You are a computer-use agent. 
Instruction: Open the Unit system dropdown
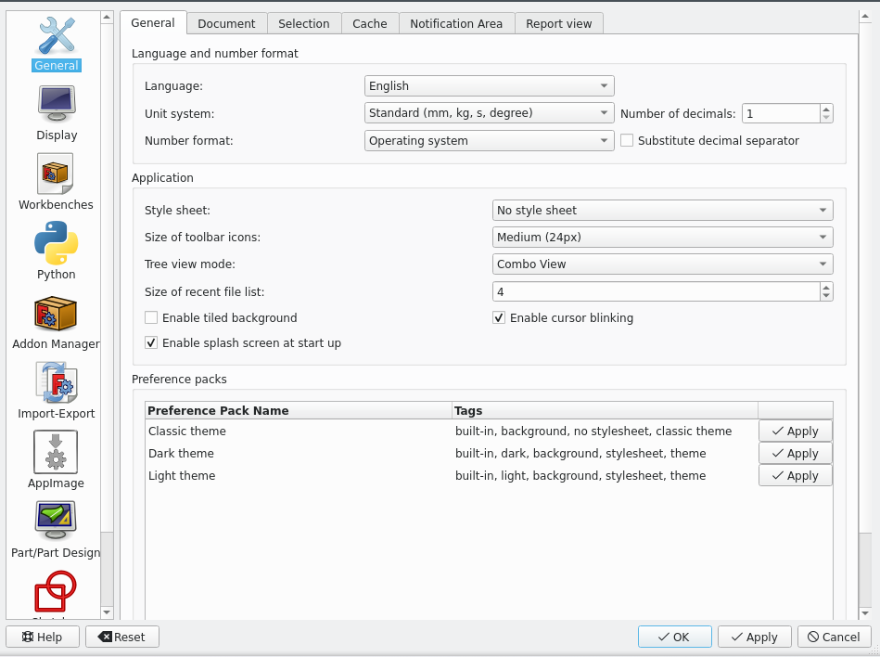click(x=489, y=113)
